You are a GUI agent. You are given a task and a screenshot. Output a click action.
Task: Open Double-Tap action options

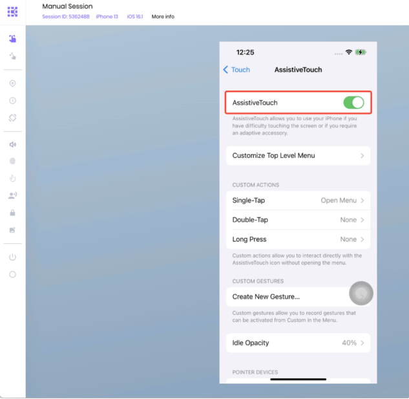(x=298, y=220)
